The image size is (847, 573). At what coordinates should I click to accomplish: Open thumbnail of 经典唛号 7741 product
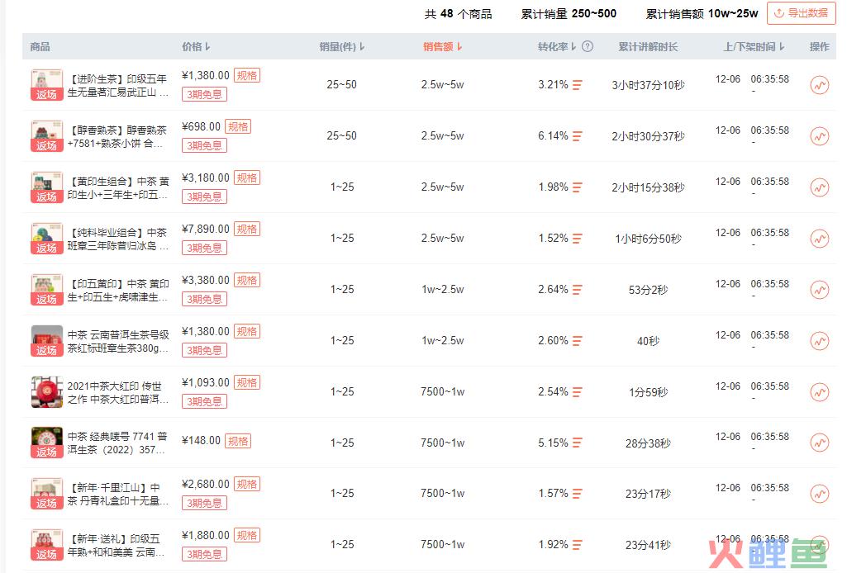point(46,443)
